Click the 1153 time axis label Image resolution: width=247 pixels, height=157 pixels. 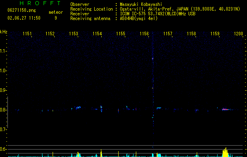(x=73, y=34)
